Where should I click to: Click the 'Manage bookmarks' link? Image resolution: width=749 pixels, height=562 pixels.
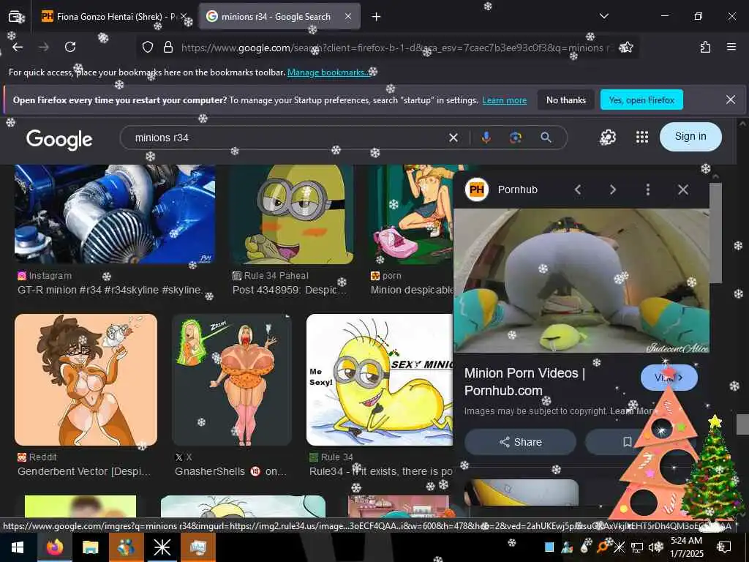click(x=328, y=72)
